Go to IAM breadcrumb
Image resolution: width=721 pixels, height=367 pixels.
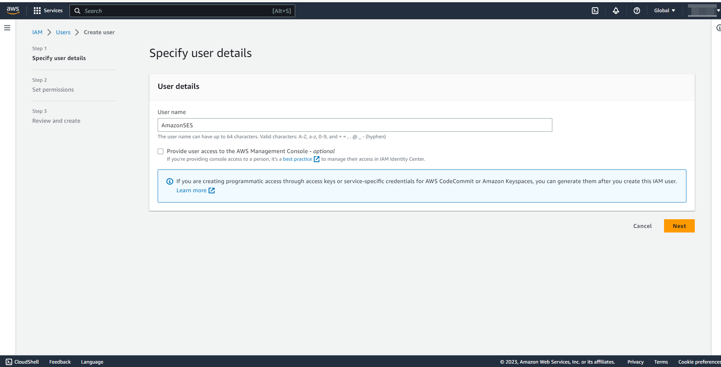pyautogui.click(x=37, y=32)
